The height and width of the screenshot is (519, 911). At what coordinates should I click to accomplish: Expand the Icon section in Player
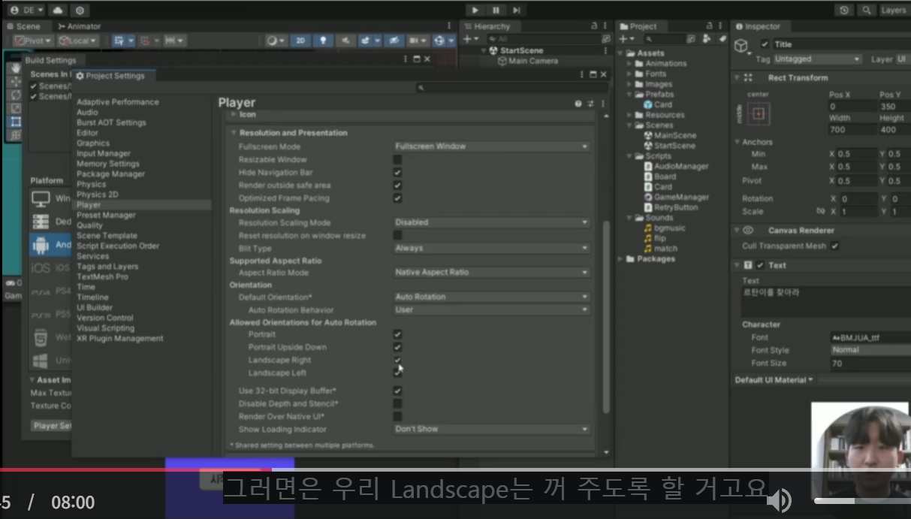pos(234,114)
